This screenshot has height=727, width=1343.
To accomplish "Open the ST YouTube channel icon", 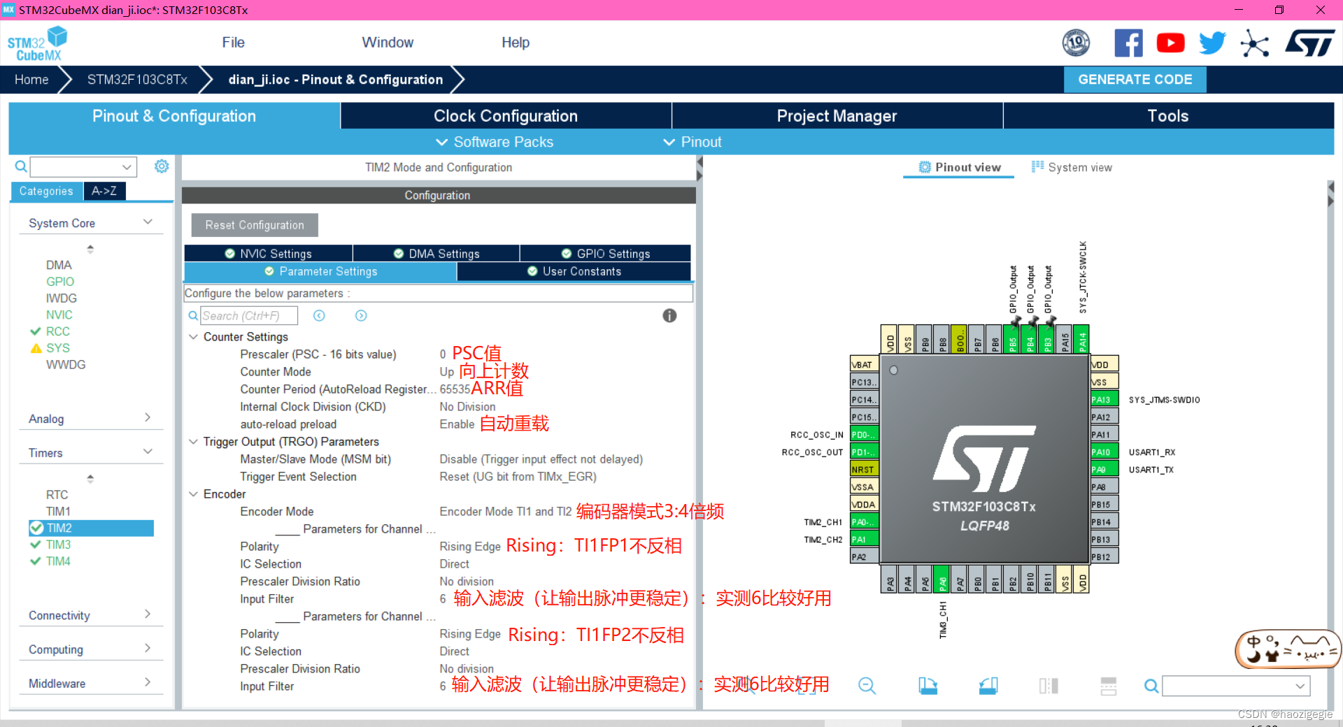I will coord(1170,43).
